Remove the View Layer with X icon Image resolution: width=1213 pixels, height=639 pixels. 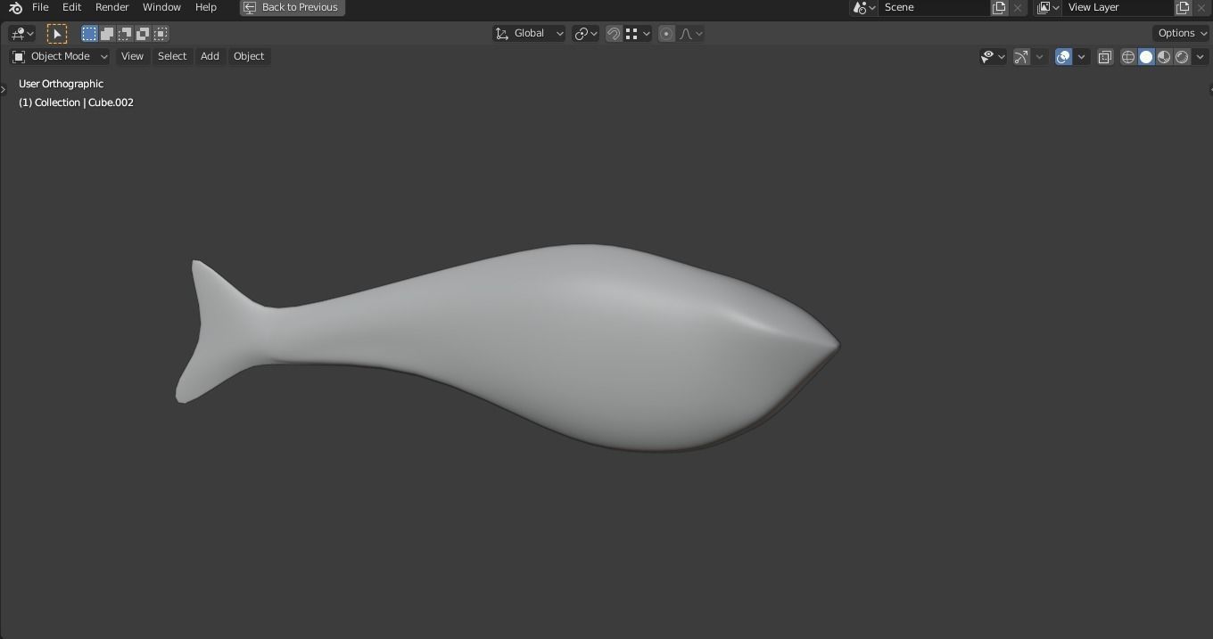tap(1201, 7)
